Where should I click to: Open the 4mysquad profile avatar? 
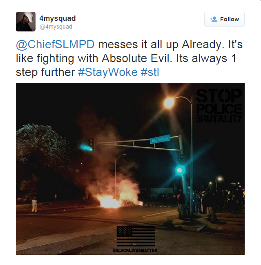(x=26, y=22)
